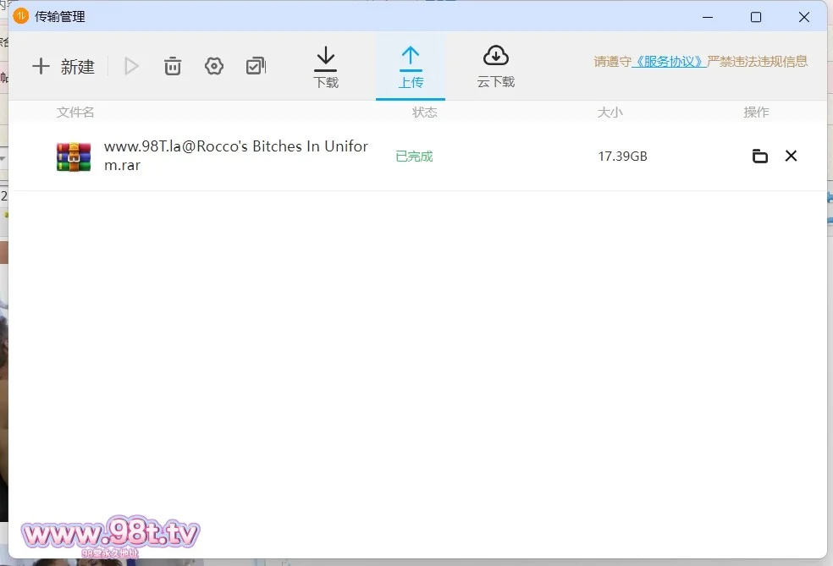This screenshot has height=566, width=833.
Task: Click the 文件名 column header
Action: tap(75, 112)
